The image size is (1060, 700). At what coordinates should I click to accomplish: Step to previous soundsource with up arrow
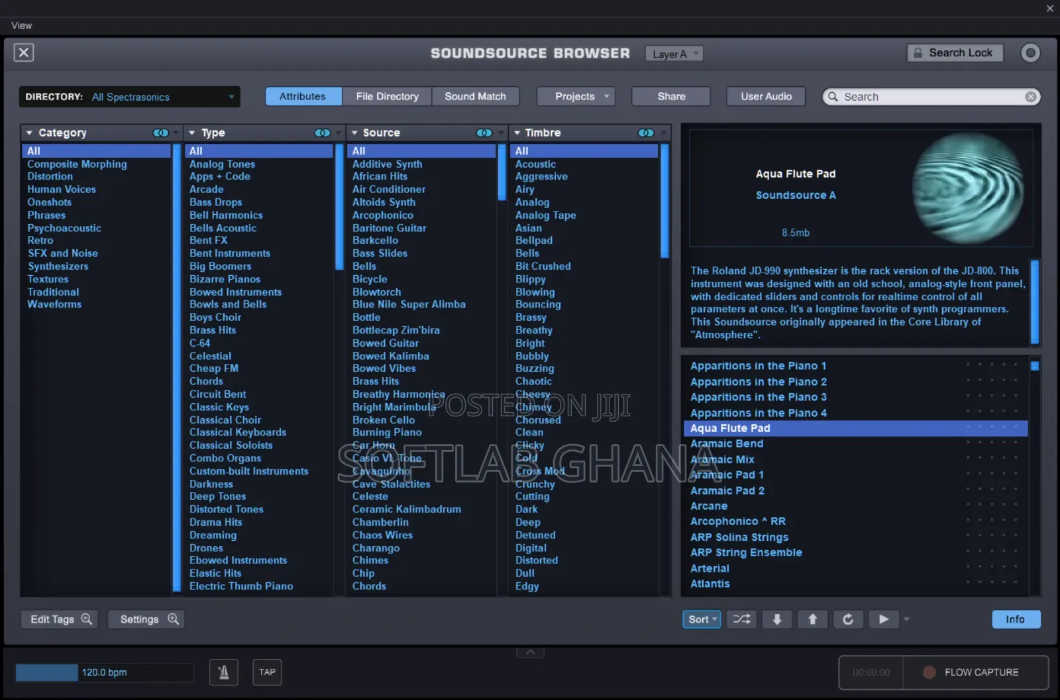pyautogui.click(x=812, y=619)
